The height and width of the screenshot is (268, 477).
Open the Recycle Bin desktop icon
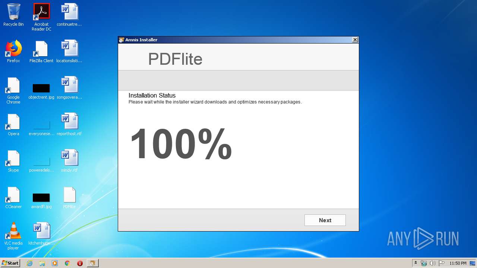pyautogui.click(x=13, y=15)
